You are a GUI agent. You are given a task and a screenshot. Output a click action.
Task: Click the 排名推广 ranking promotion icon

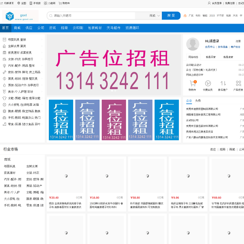[223, 83]
